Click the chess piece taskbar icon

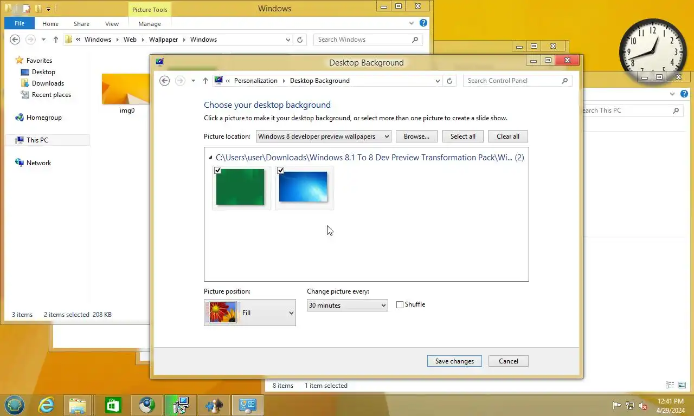click(214, 405)
